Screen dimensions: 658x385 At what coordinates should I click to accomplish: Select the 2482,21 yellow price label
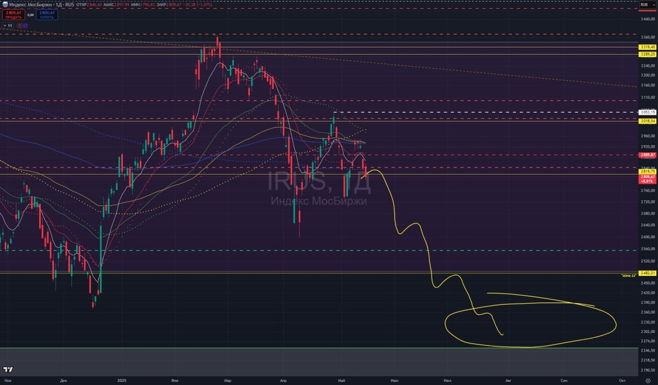tap(647, 273)
